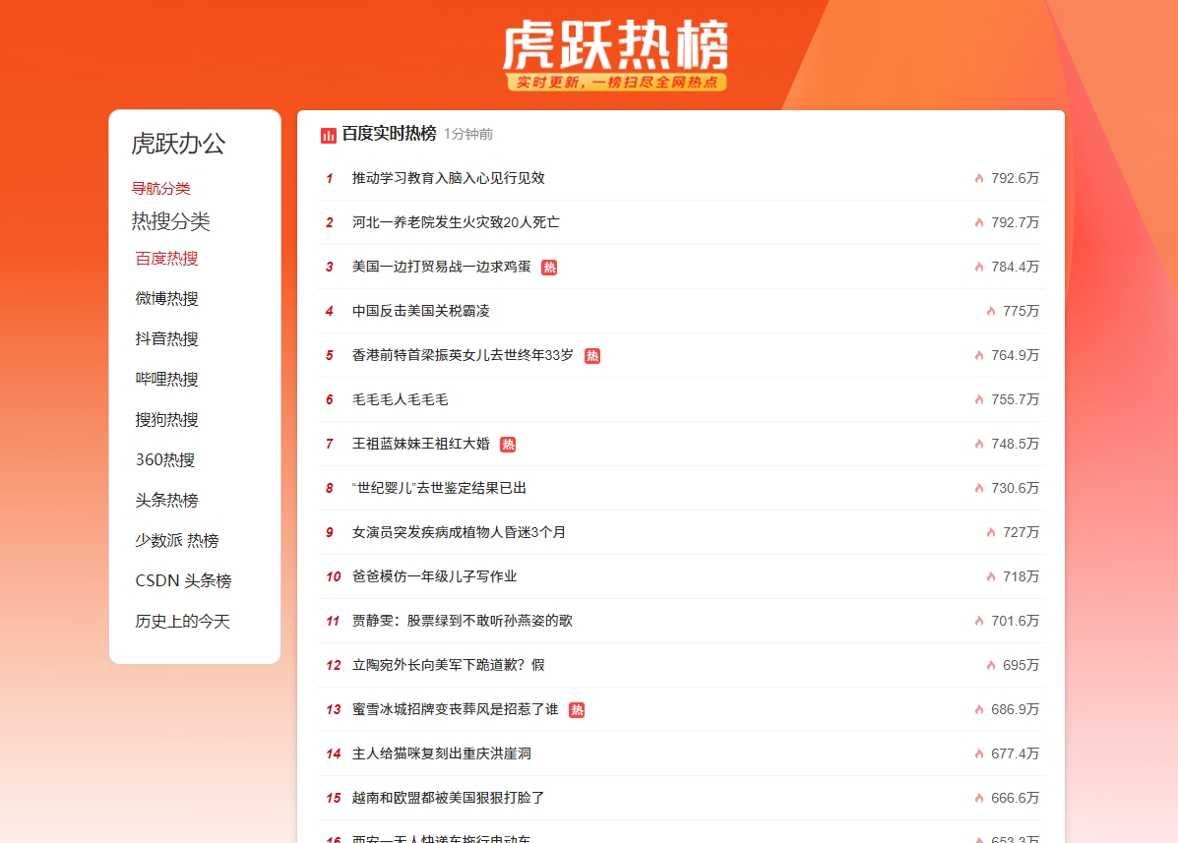Click the 热 badge on 美国一边打贸易战一边求鸡蛋
The image size is (1178, 843).
[549, 268]
